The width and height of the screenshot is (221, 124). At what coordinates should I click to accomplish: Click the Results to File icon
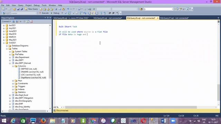[97, 13]
